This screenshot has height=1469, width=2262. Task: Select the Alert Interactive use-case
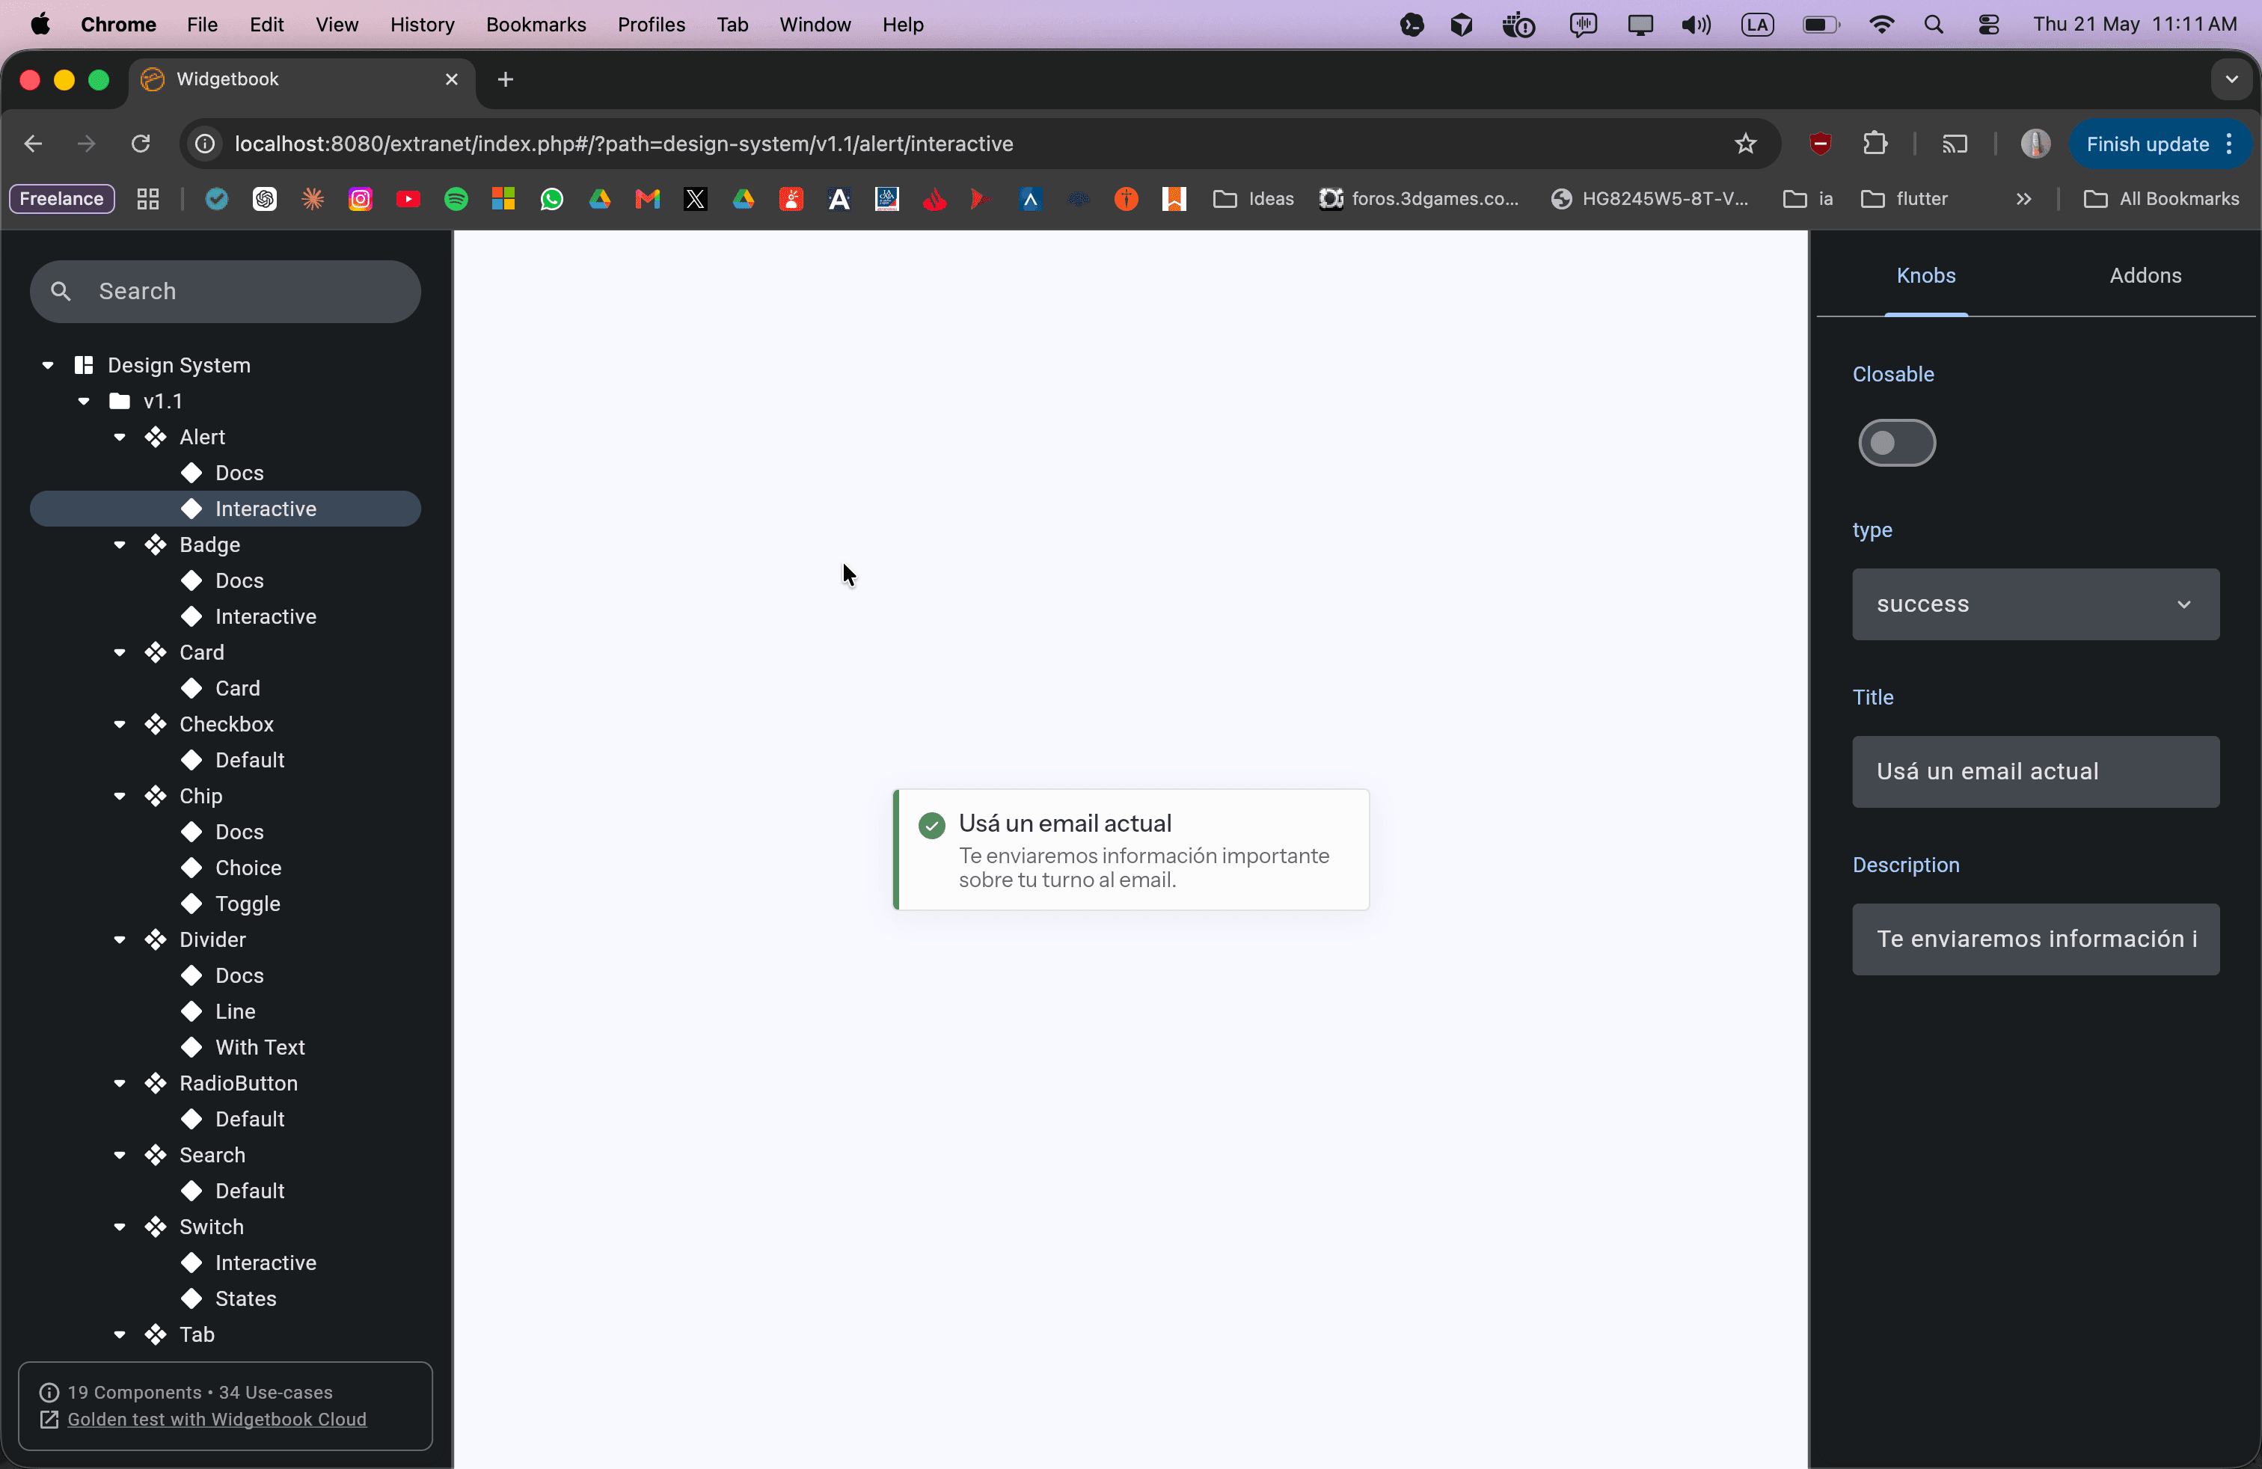click(x=225, y=509)
